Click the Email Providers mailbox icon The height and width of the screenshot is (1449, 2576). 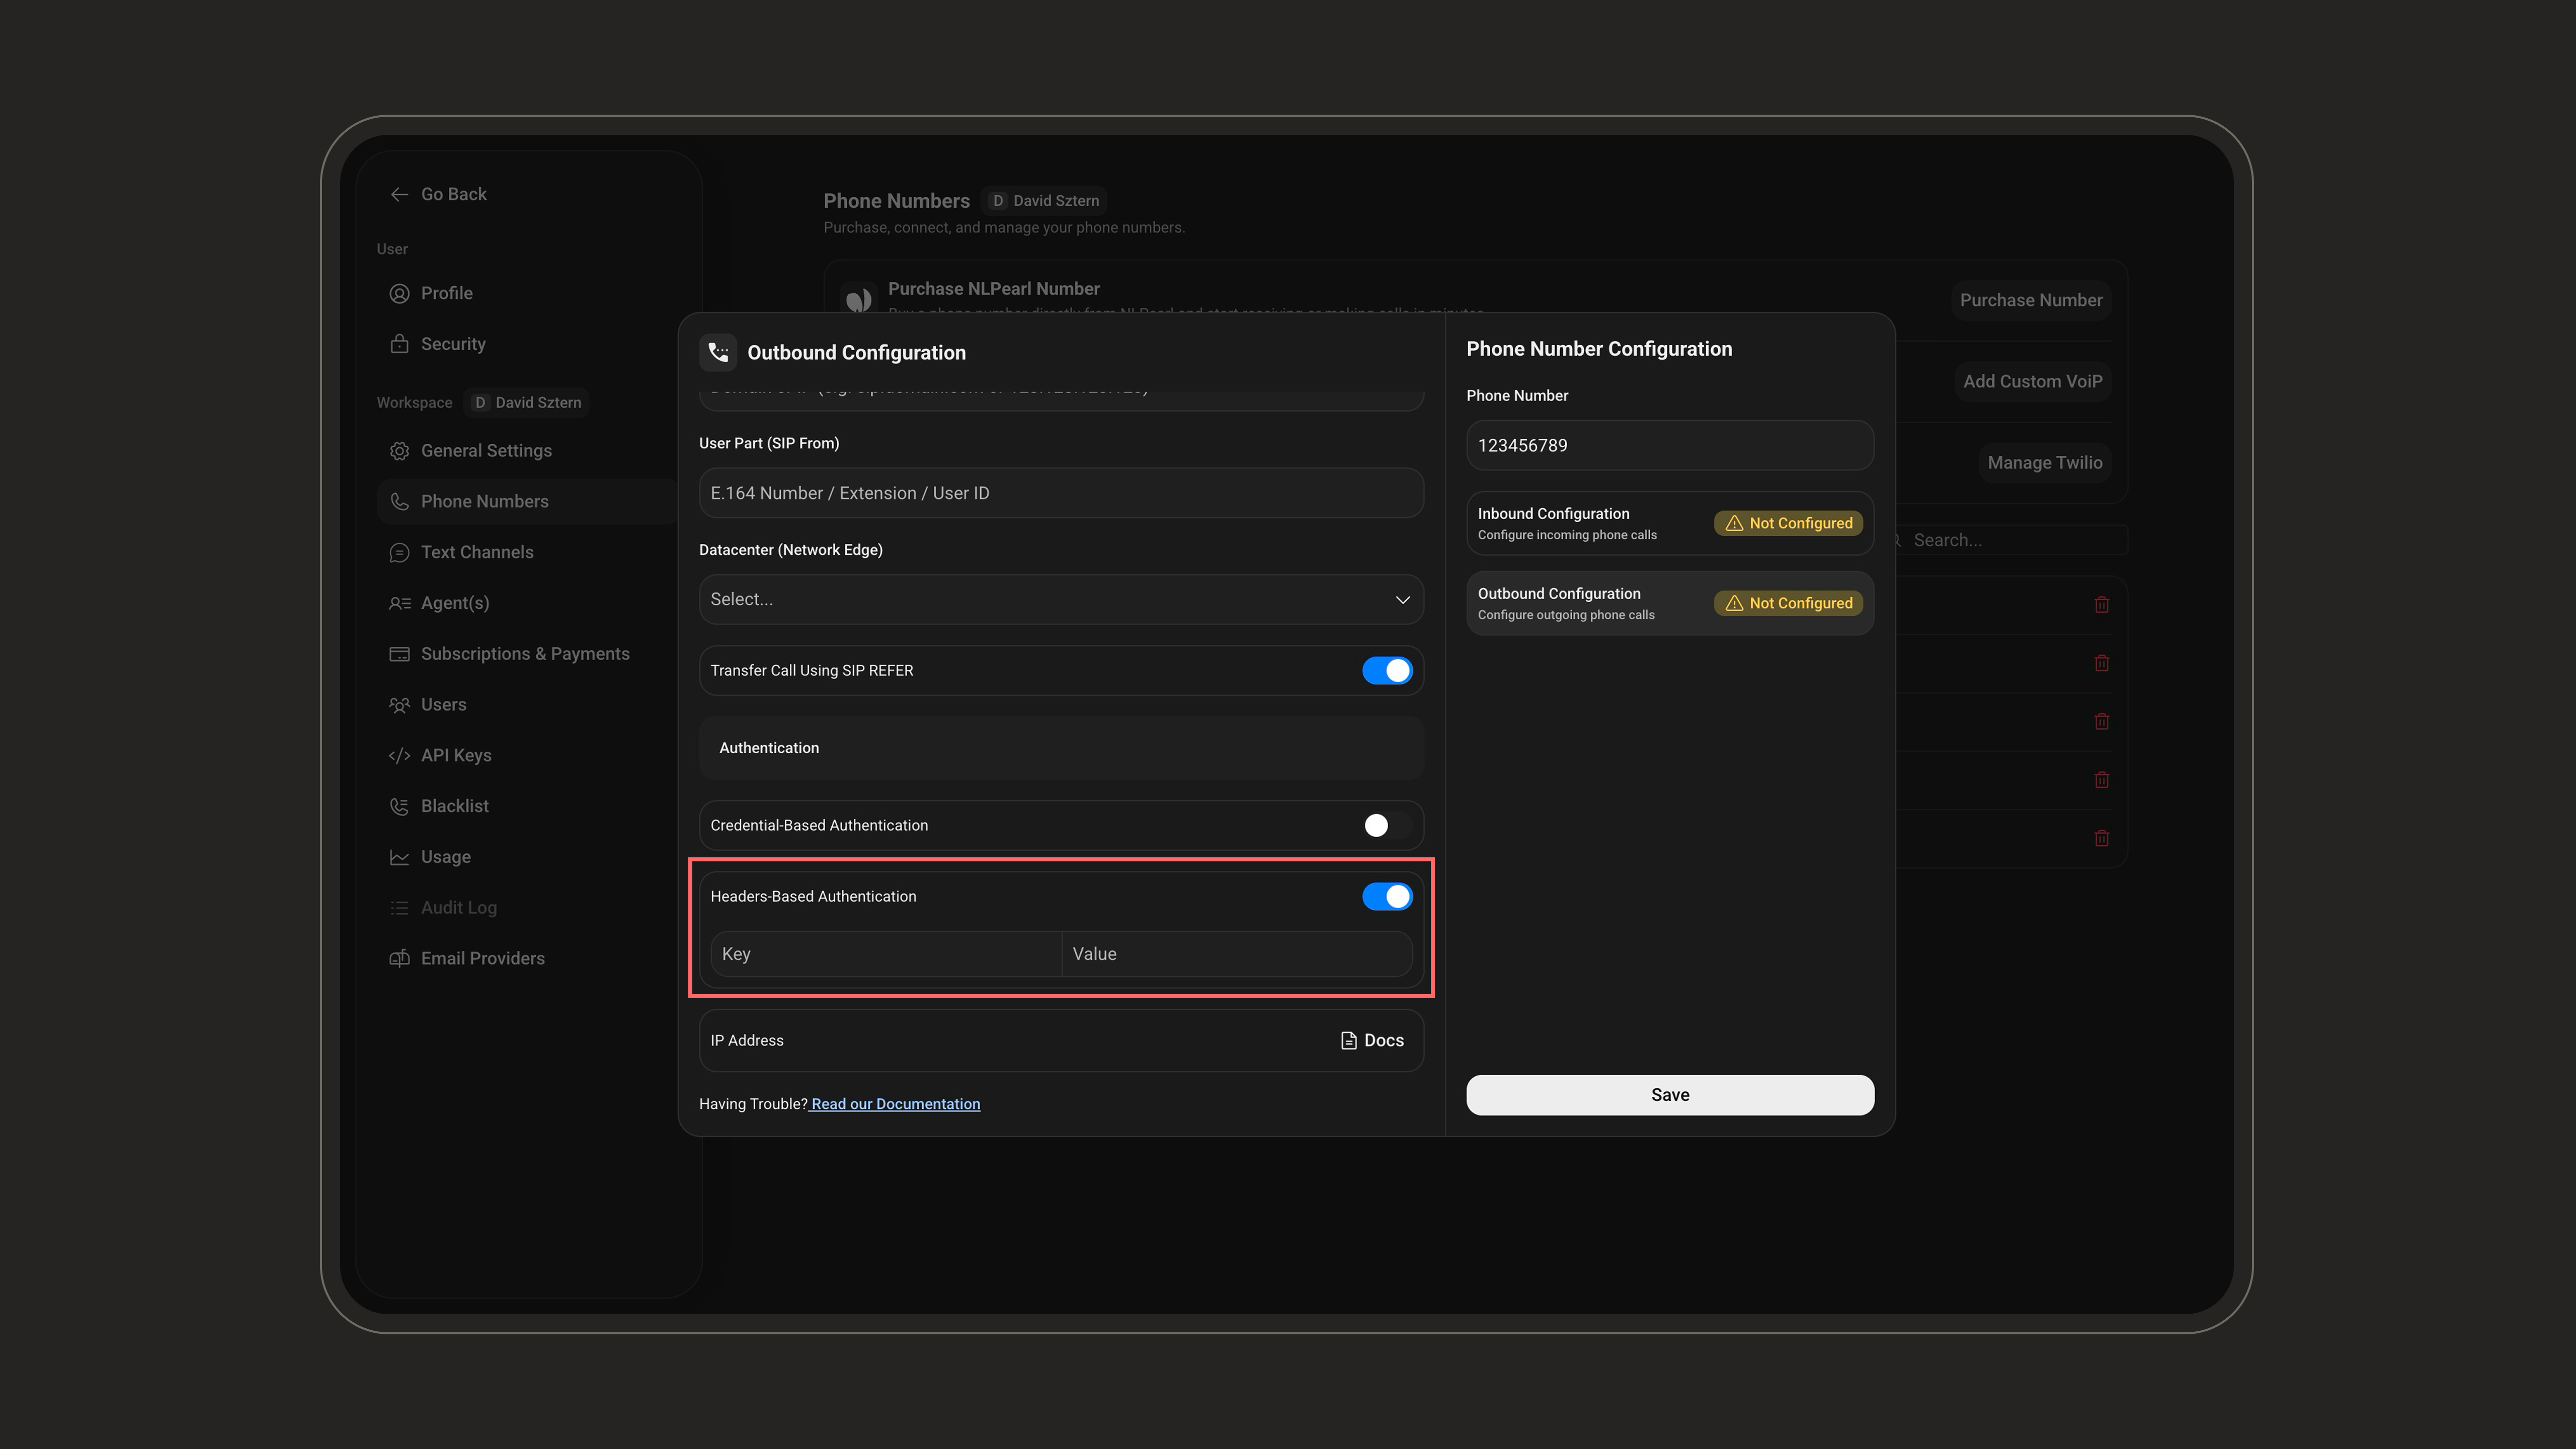tap(399, 959)
